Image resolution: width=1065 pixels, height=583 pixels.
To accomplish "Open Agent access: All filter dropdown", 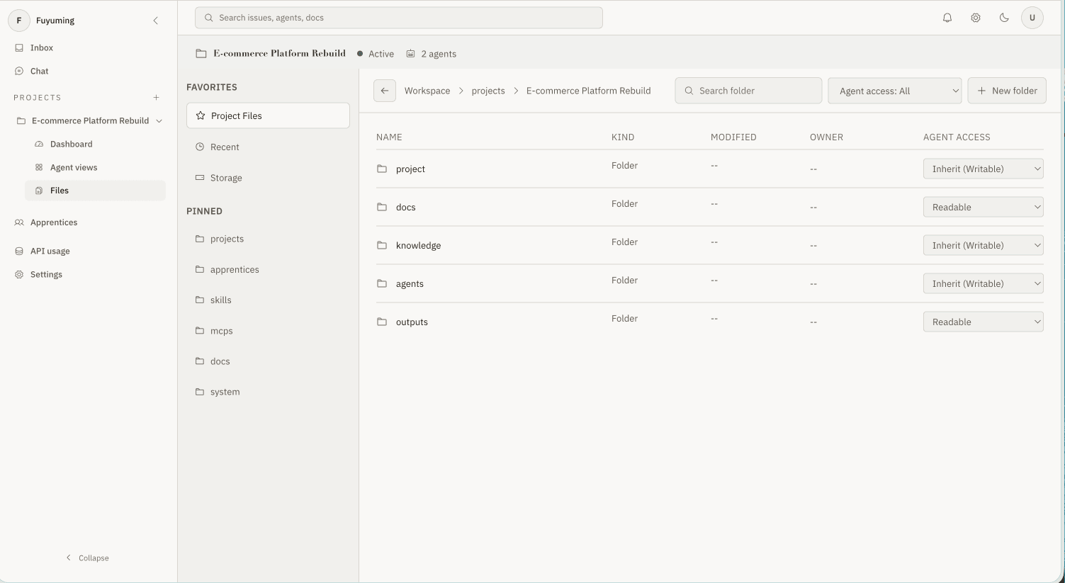I will pyautogui.click(x=895, y=91).
